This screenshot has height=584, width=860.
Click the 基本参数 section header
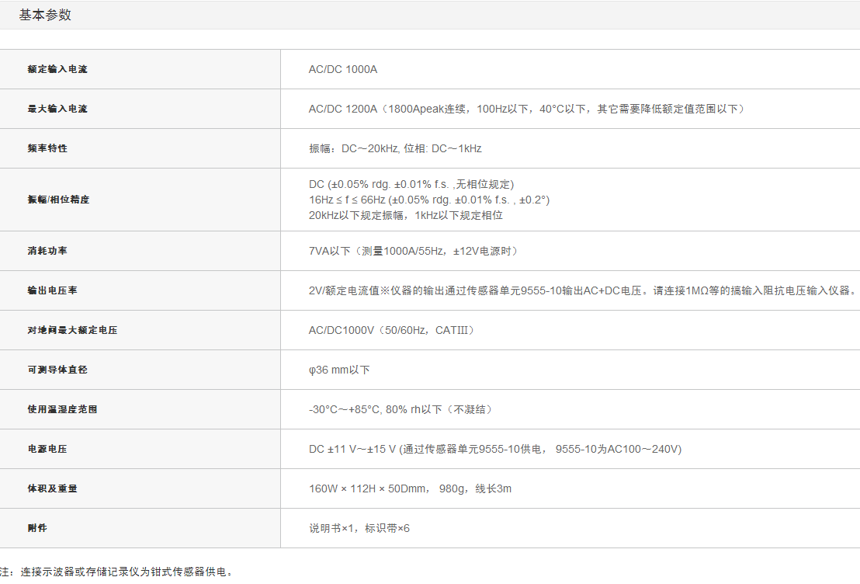click(45, 15)
